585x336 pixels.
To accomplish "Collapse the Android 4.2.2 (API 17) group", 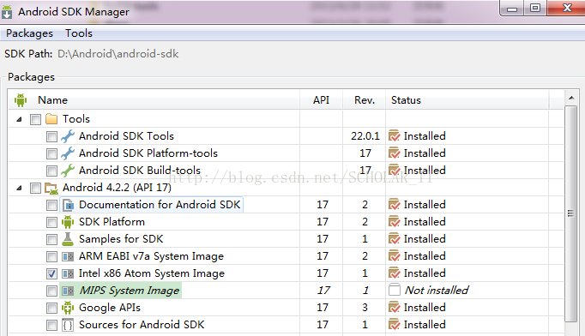I will click(x=19, y=188).
